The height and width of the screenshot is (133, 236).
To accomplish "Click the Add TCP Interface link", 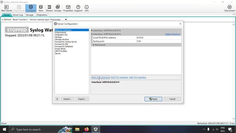I will click(119, 77).
